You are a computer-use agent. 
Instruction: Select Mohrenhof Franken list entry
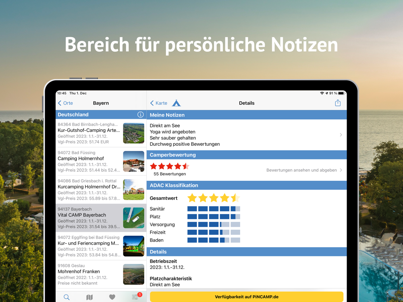click(101, 274)
